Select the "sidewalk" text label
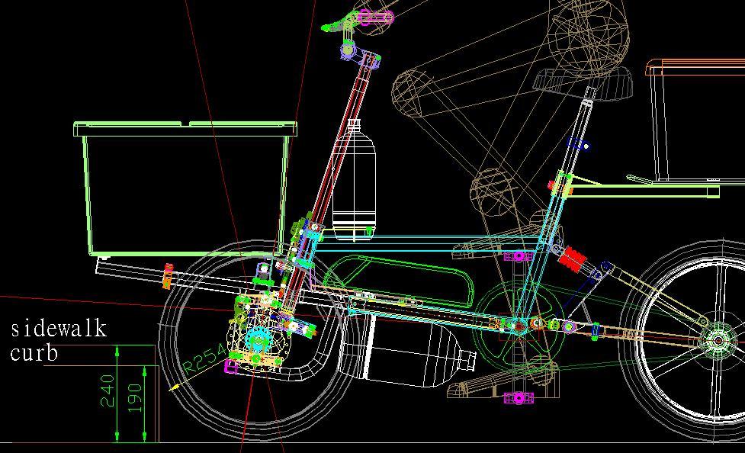The width and height of the screenshot is (745, 453). 59,329
